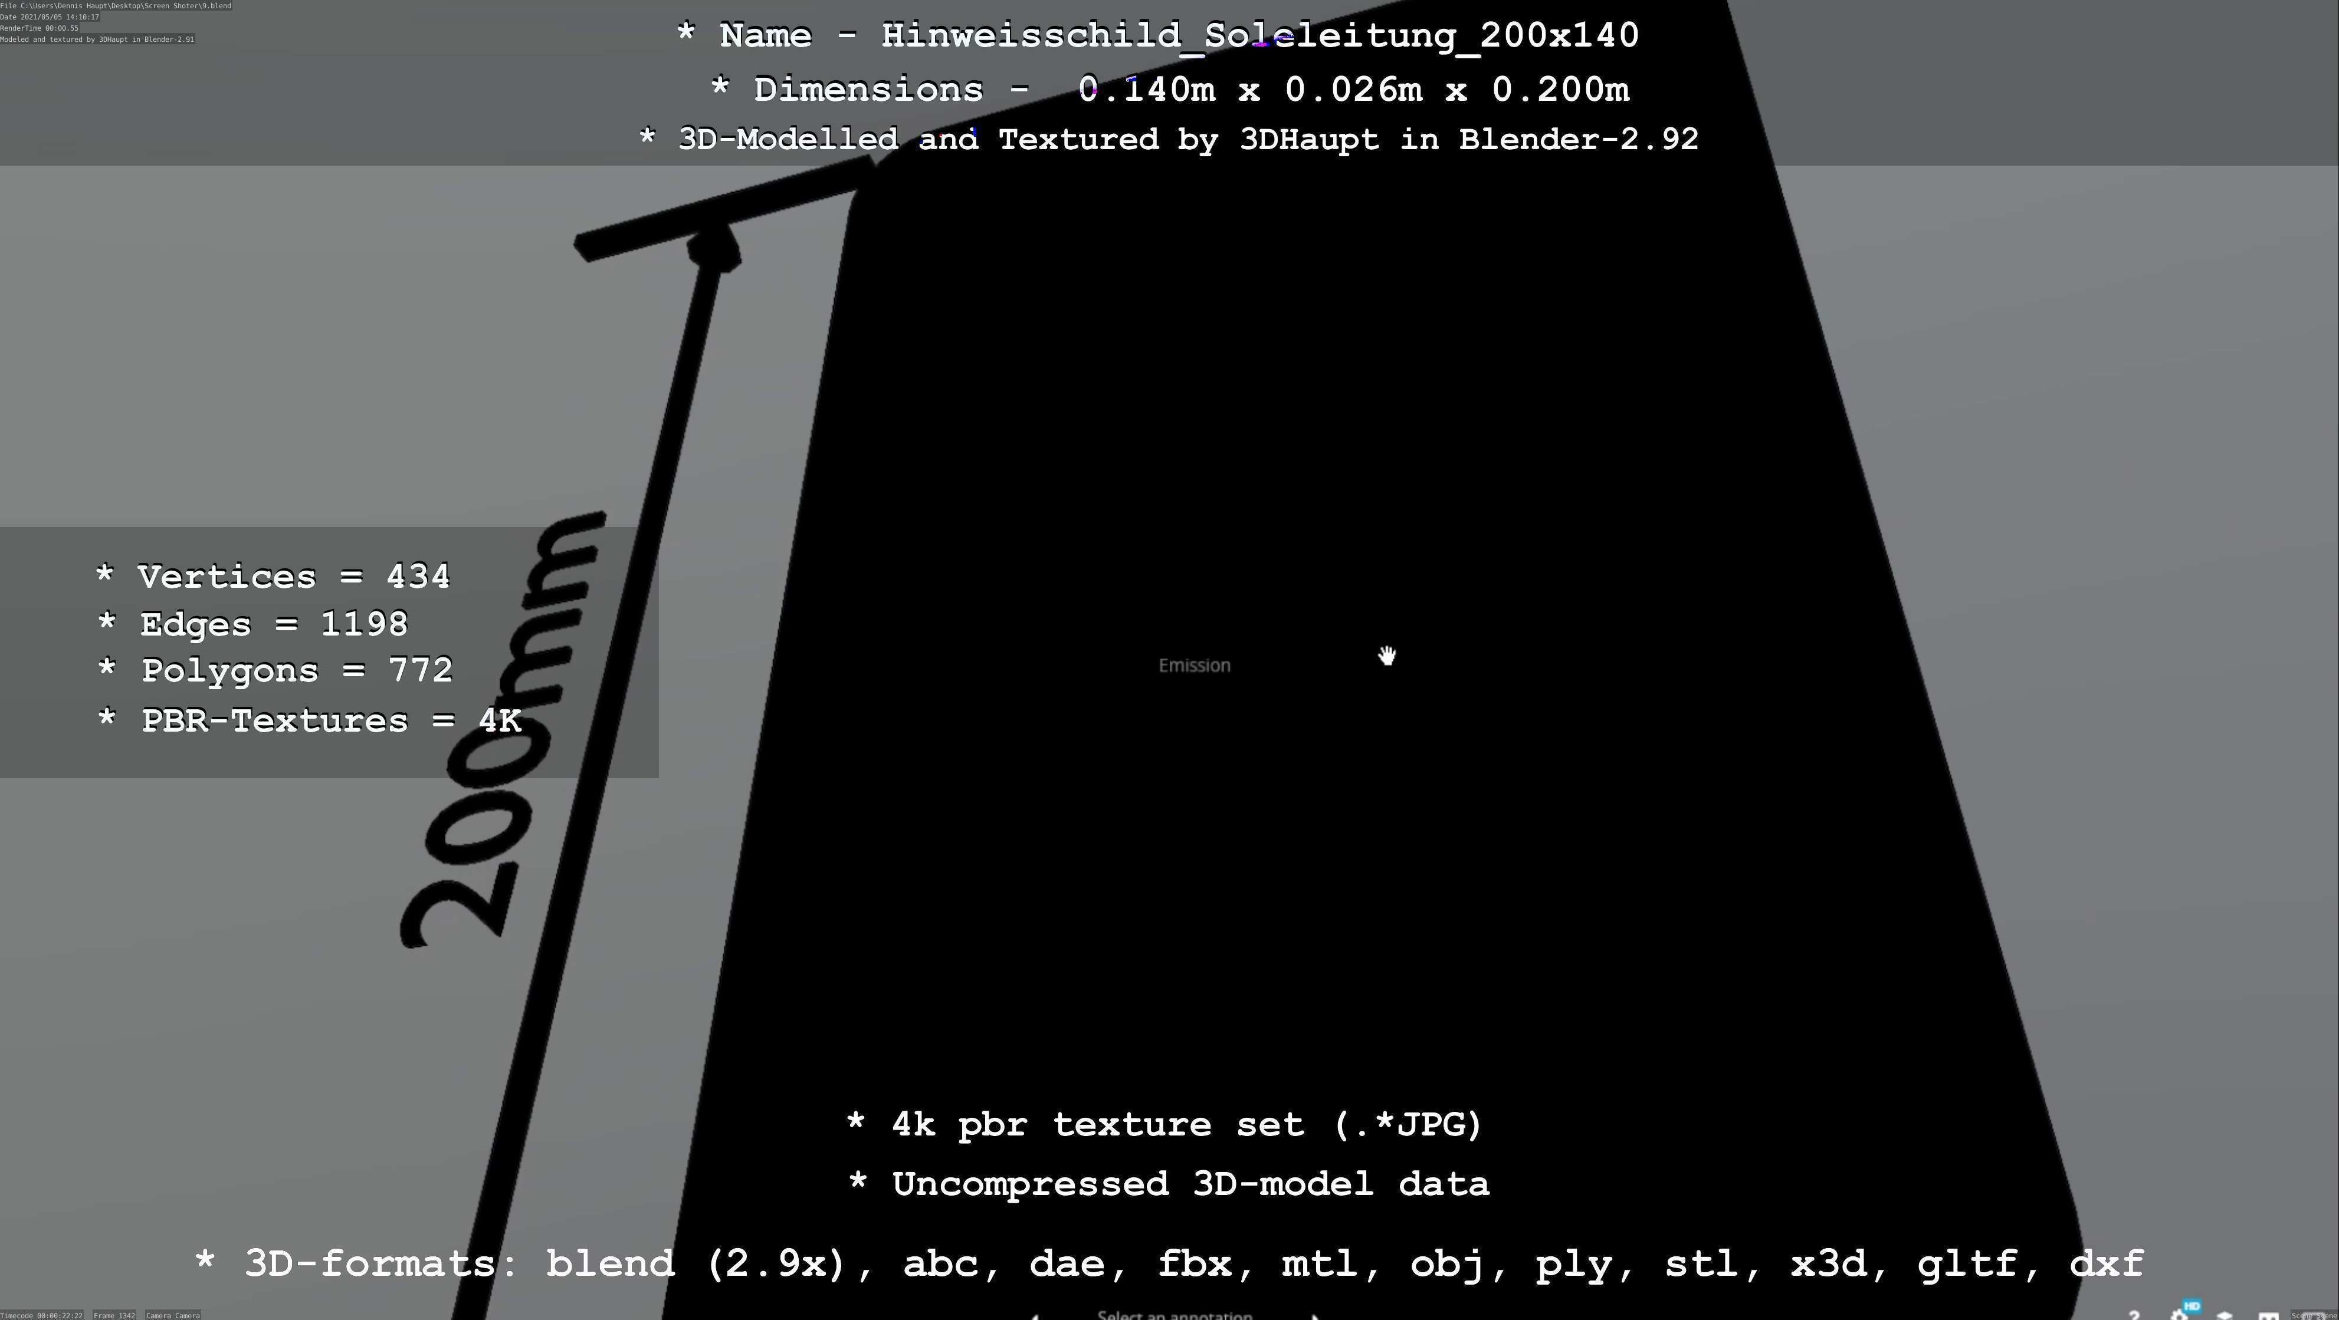This screenshot has height=1320, width=2339.
Task: Click the file path text in top corner
Action: (116, 5)
